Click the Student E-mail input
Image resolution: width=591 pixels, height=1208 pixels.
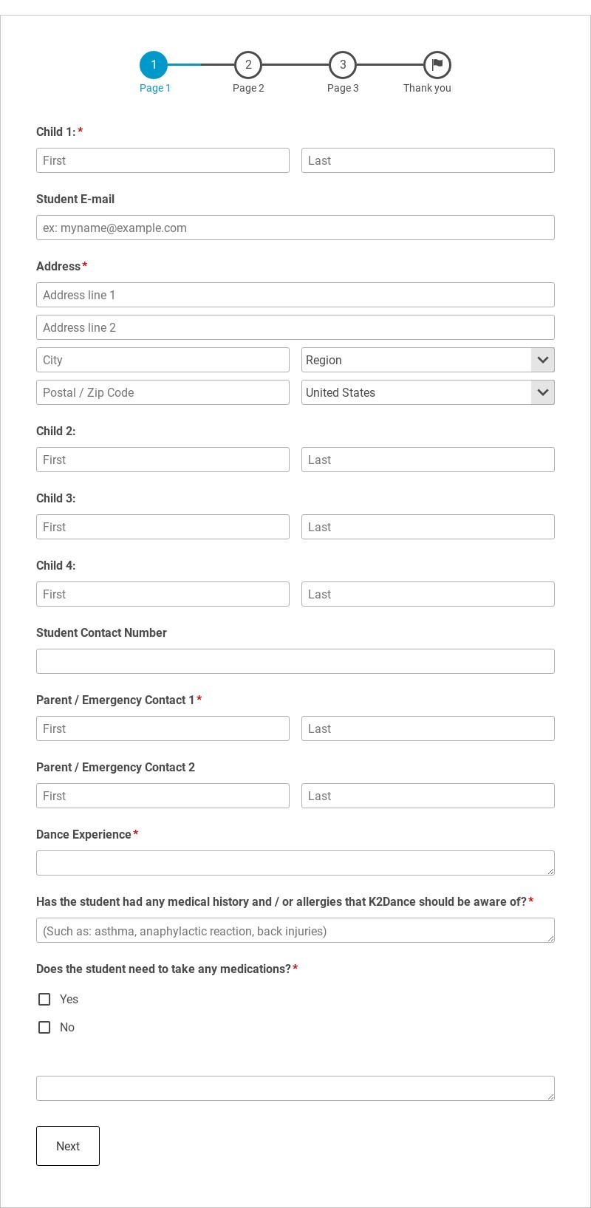point(295,228)
